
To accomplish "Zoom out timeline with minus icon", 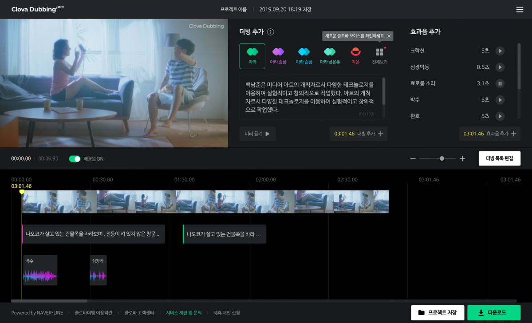I will [x=413, y=158].
